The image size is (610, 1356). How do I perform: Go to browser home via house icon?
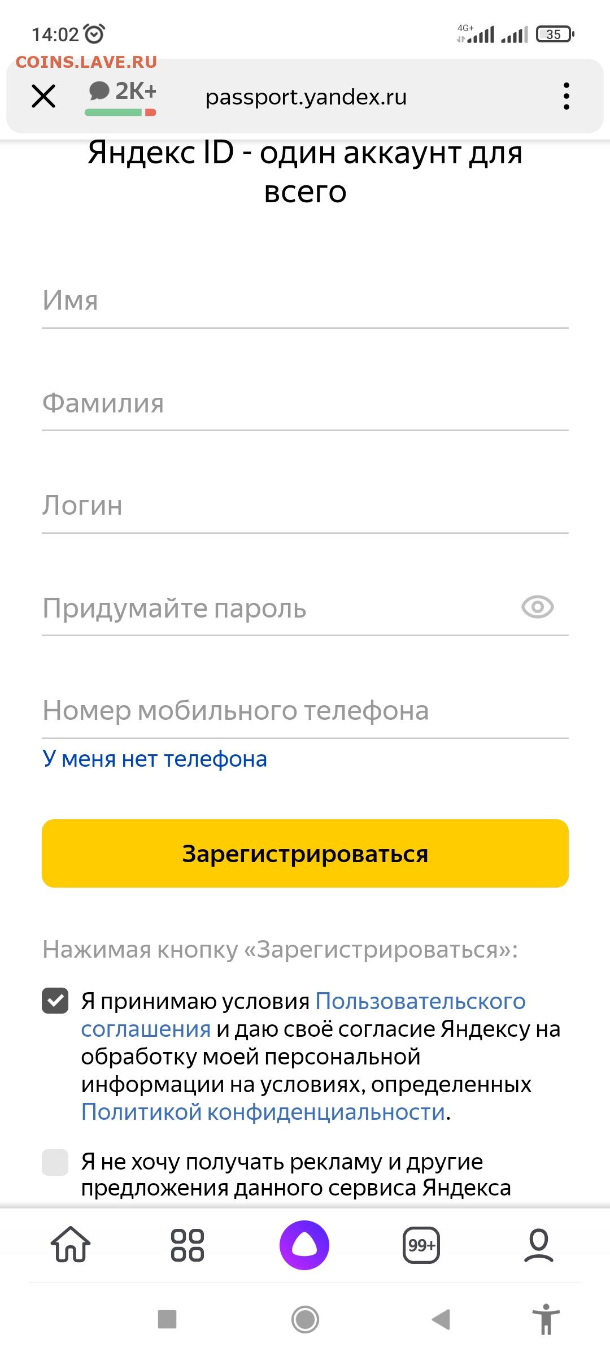(71, 1245)
